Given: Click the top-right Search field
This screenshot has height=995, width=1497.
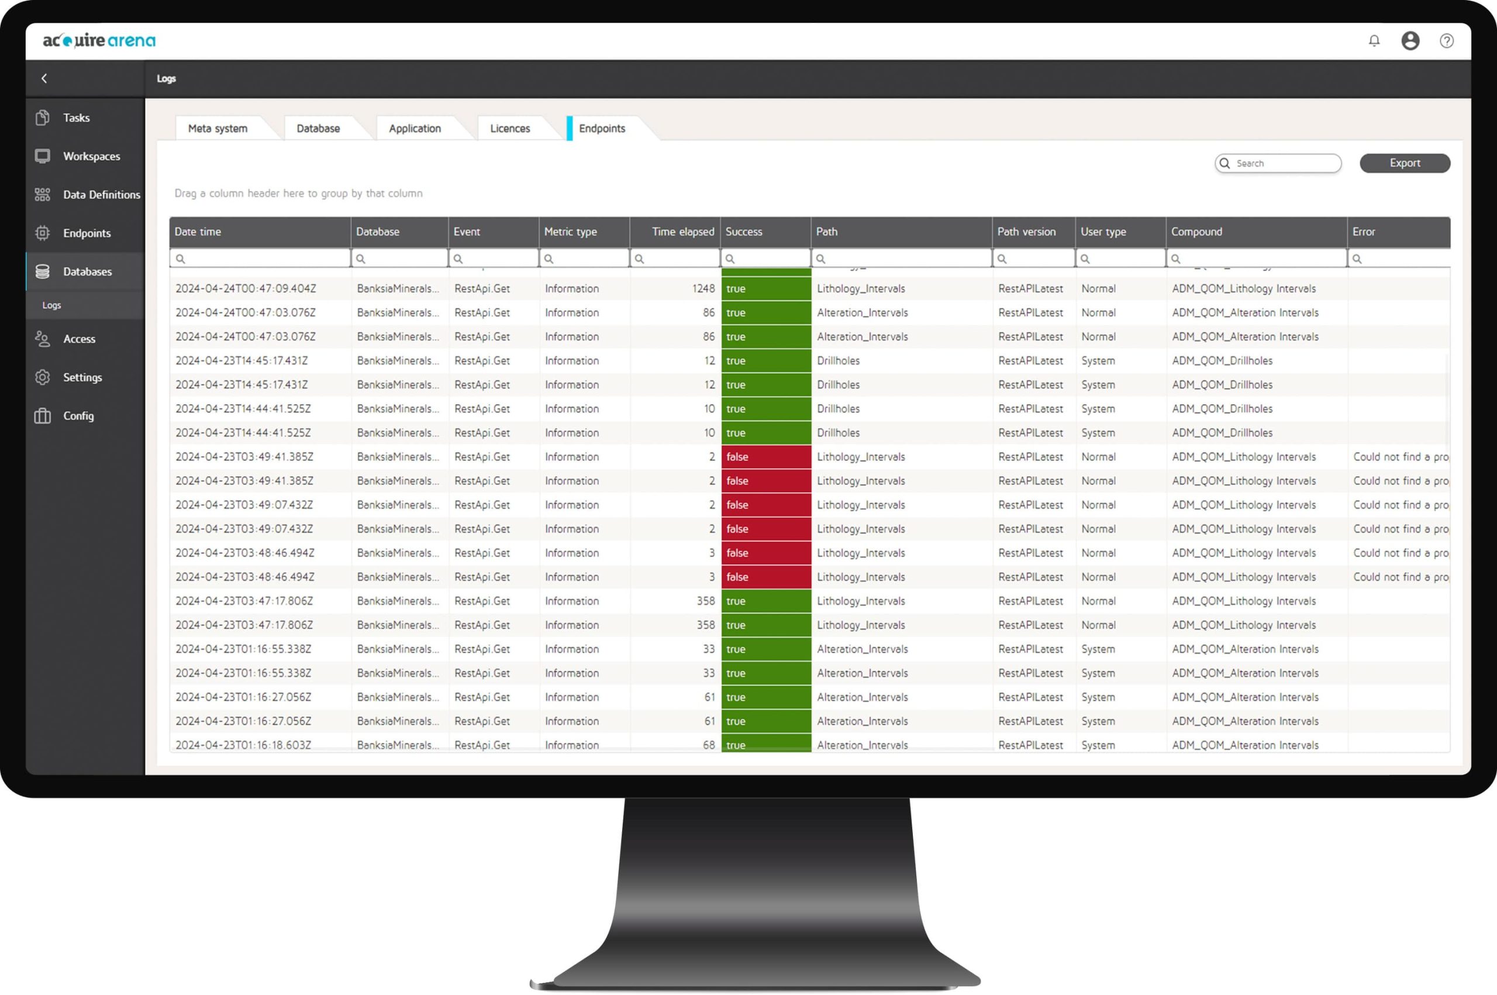Looking at the screenshot, I should tap(1285, 163).
